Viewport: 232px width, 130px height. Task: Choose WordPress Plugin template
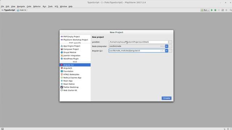click(x=75, y=58)
